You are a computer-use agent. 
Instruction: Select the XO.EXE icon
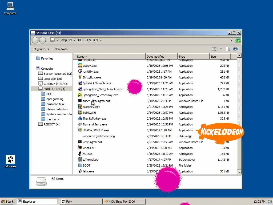point(80,154)
